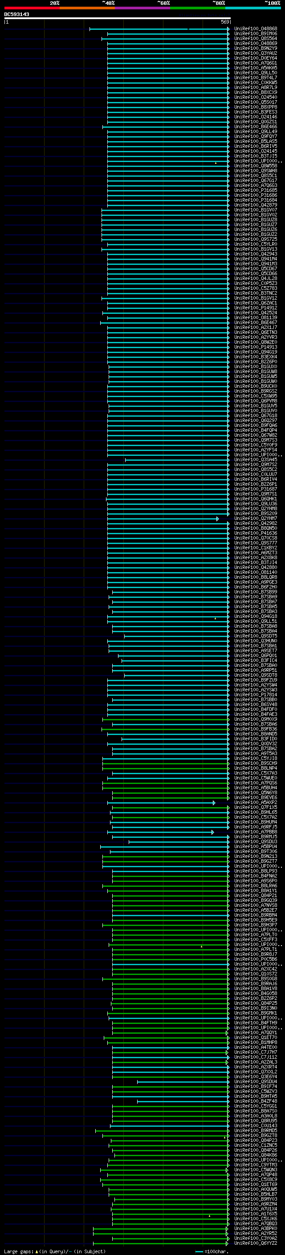Select hit label UniRef100_A5AKA5
This screenshot has width=285, height=1255.
pos(256,68)
